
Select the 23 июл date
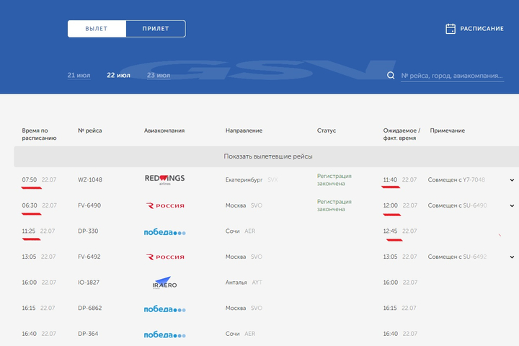click(159, 75)
